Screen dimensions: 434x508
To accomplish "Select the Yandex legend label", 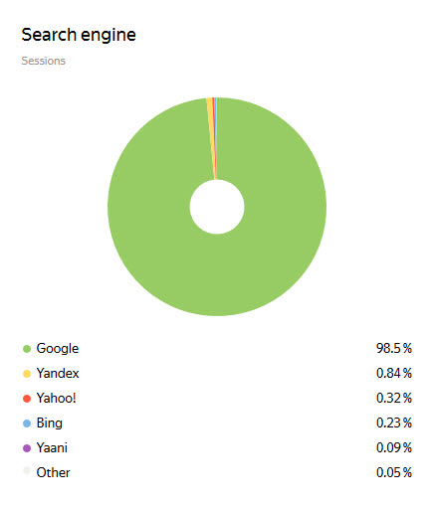I will click(x=58, y=373).
